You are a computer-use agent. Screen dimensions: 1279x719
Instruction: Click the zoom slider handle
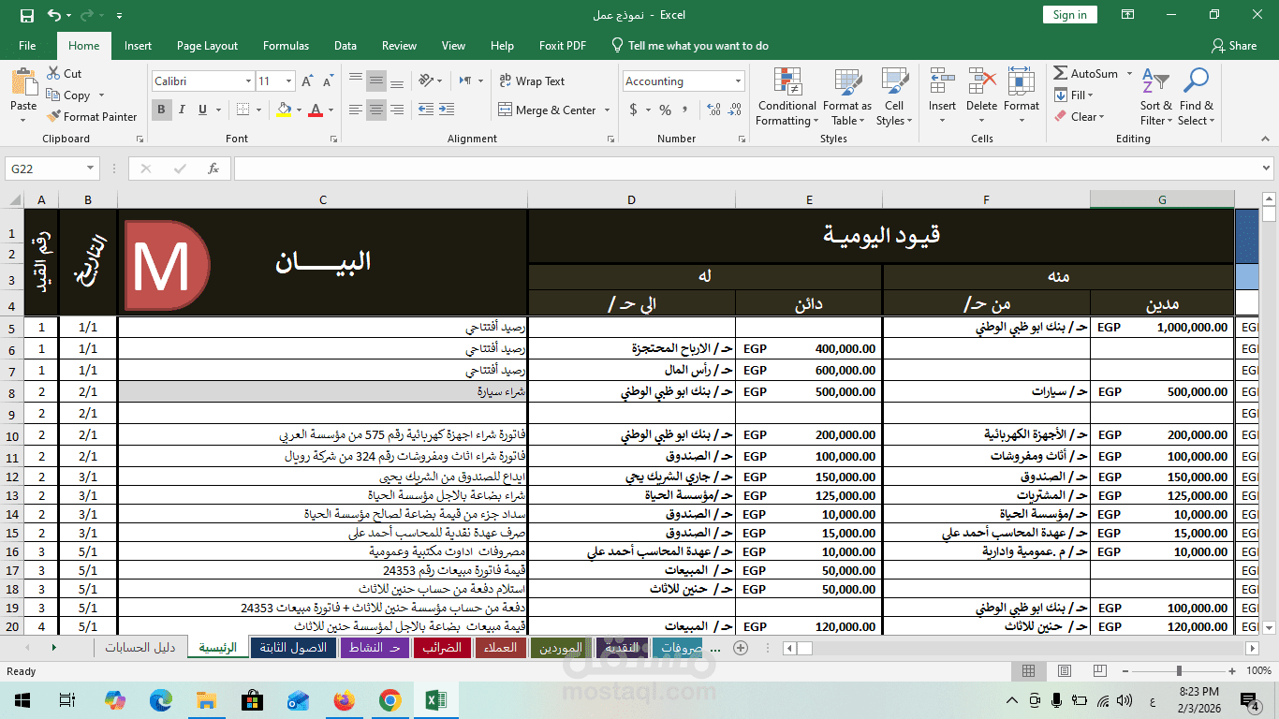click(1179, 671)
